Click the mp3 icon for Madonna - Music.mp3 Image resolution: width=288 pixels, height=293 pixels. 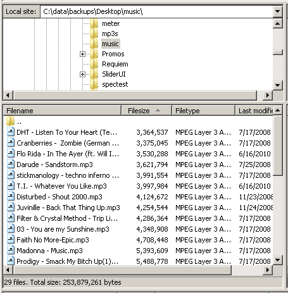pos(11,250)
